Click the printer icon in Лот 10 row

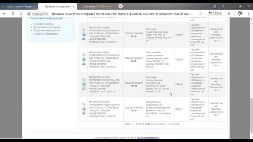[x=84, y=88]
